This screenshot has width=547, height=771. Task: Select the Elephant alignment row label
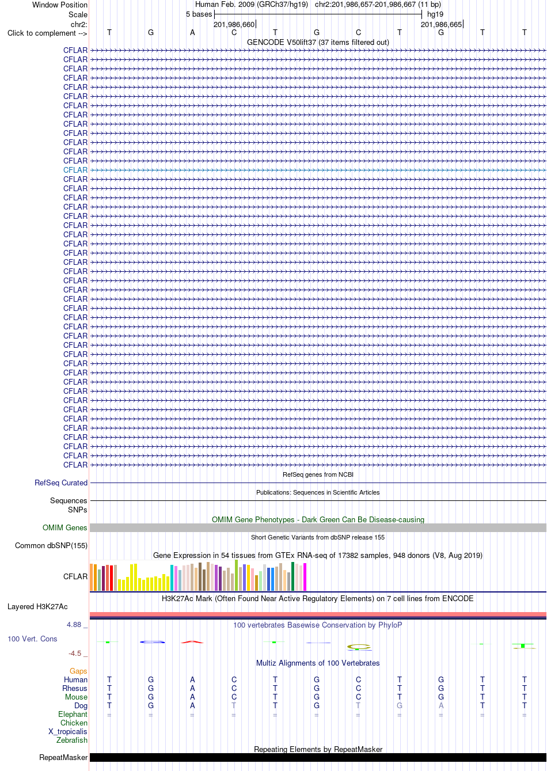coord(73,714)
